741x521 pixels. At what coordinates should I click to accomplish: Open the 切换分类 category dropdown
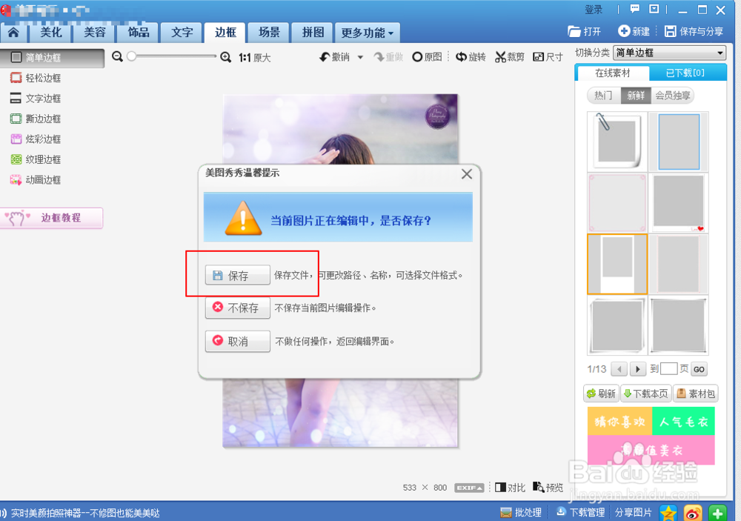670,53
